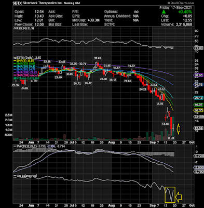Image resolution: width=204 pixels, height=208 pixels.
Task: Click the 31.72 price label in August
Action: pos(131,66)
